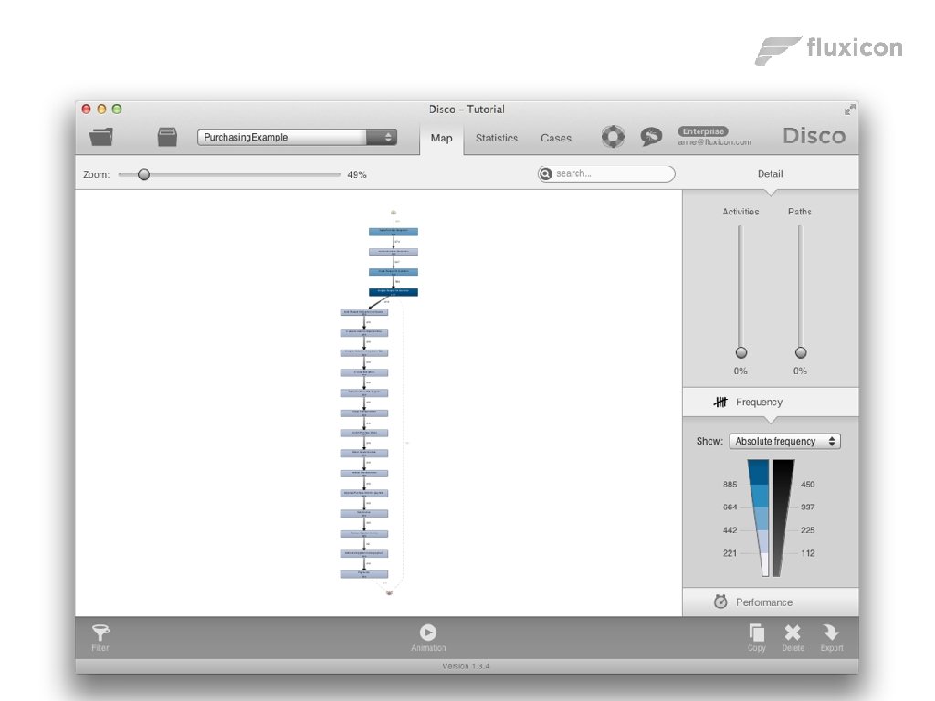Click the fluxicon logo
Viewport: 935px width, 701px height.
click(829, 49)
